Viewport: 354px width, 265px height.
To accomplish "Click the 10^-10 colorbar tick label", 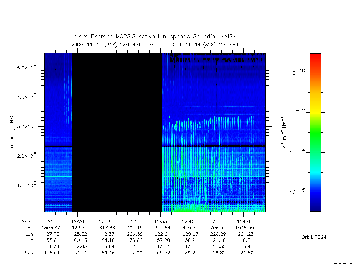I will (x=297, y=72).
